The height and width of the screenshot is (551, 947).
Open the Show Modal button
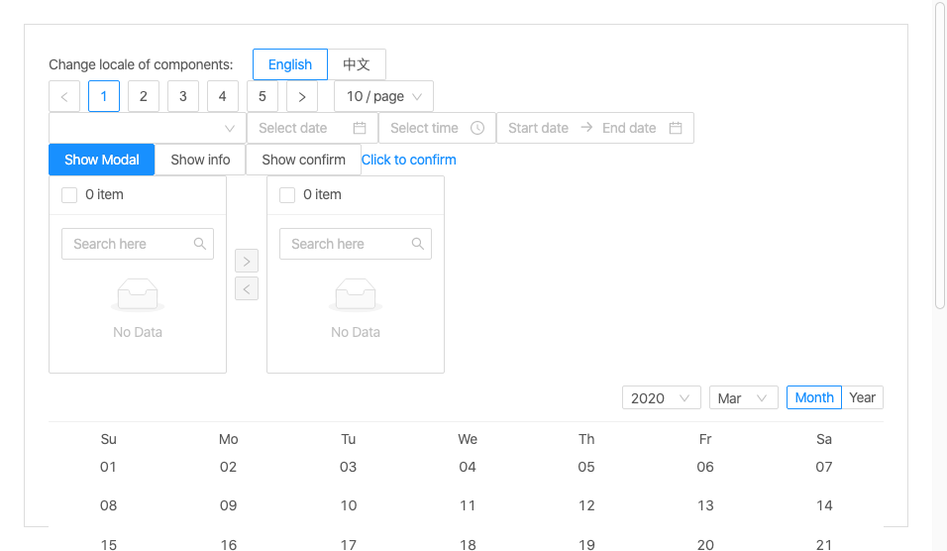tap(101, 160)
